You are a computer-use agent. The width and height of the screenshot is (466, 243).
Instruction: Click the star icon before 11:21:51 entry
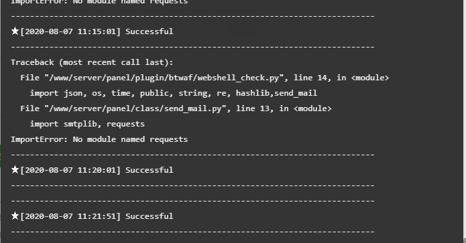15,216
